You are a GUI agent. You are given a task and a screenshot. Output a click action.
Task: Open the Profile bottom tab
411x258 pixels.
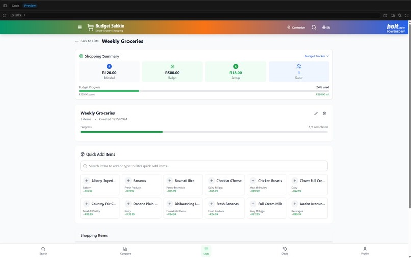(365, 251)
